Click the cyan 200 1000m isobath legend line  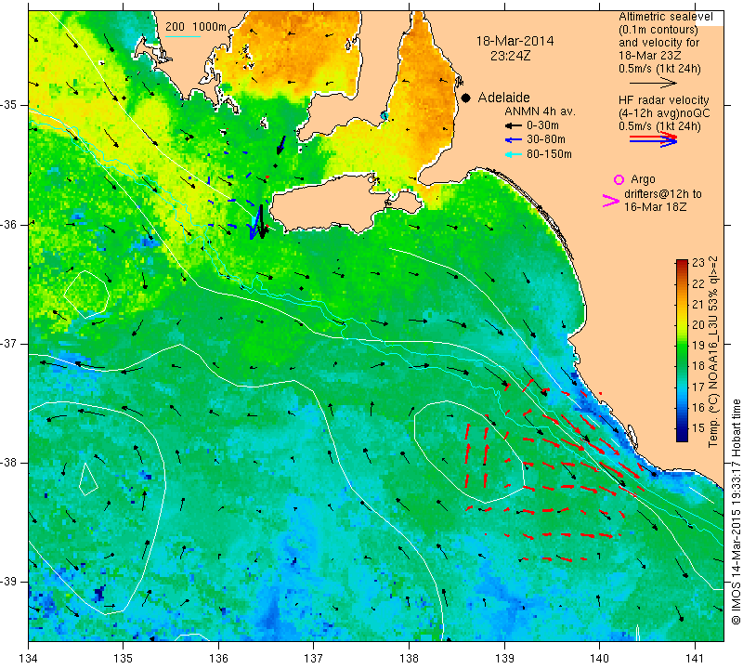point(183,36)
